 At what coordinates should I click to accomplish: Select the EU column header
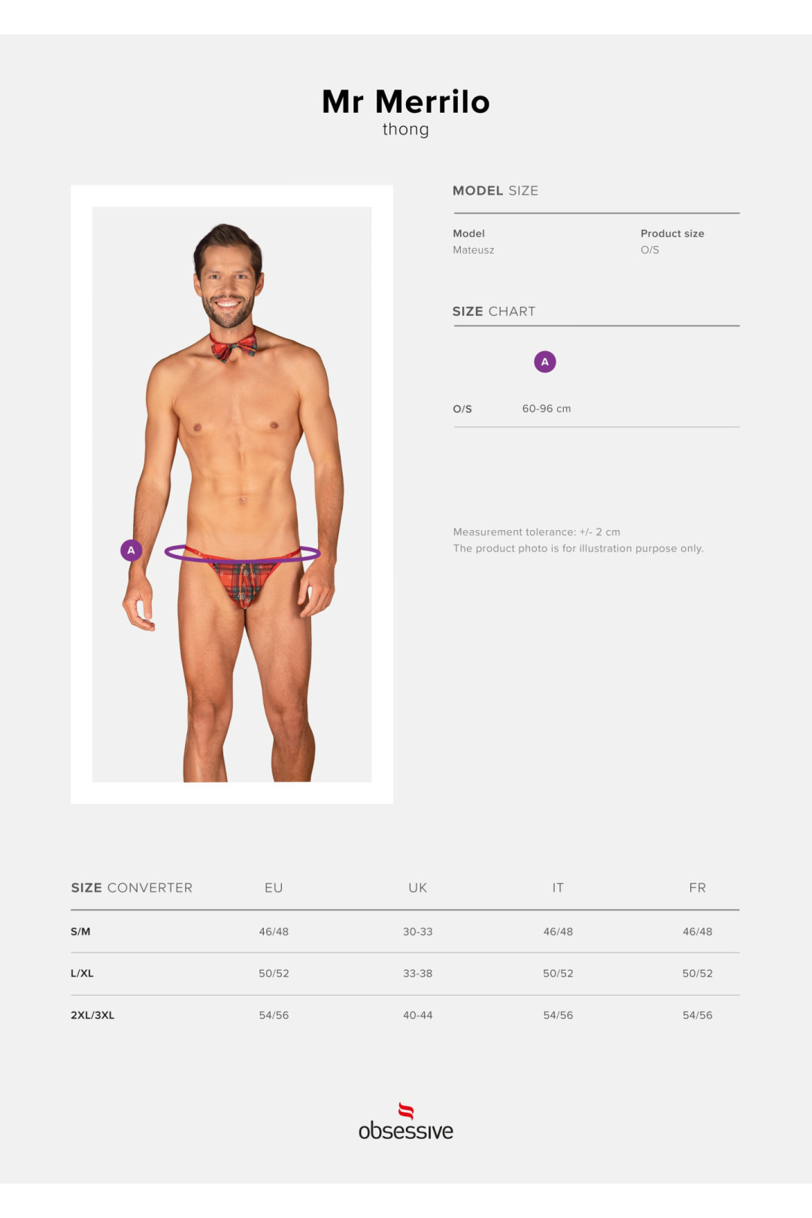(x=274, y=888)
